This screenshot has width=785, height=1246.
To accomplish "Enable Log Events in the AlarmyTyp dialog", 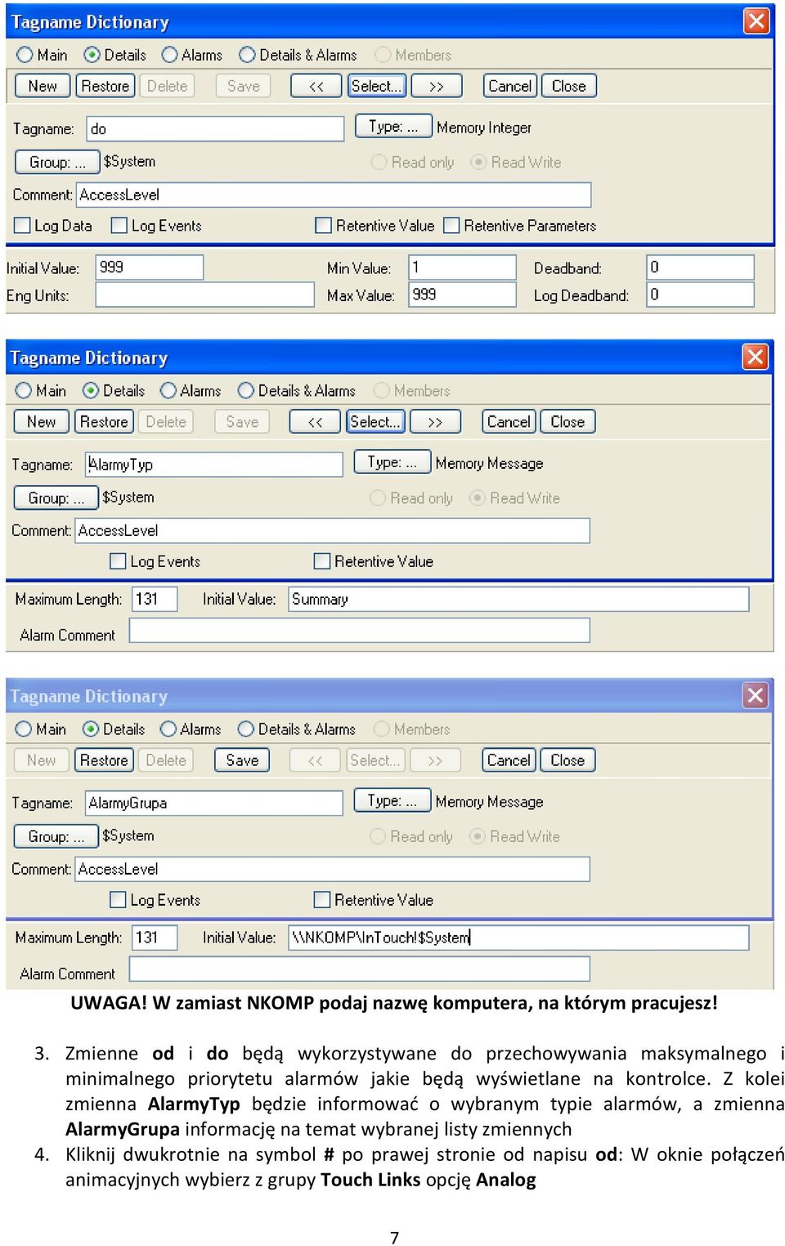I will tap(118, 561).
